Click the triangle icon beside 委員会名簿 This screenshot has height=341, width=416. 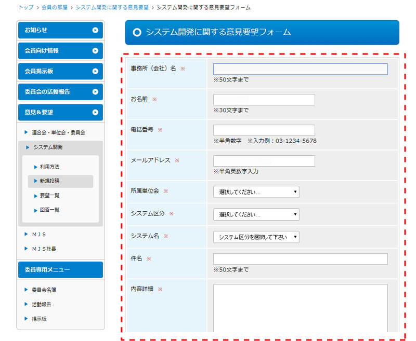point(26,290)
